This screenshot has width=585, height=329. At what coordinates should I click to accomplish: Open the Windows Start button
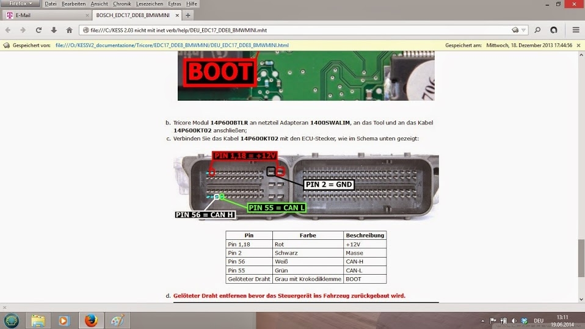pyautogui.click(x=12, y=320)
